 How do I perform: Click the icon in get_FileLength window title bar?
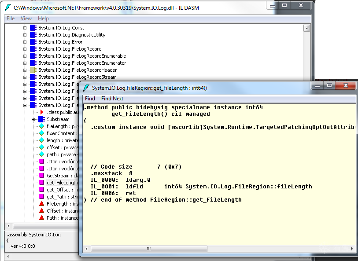tap(86, 88)
